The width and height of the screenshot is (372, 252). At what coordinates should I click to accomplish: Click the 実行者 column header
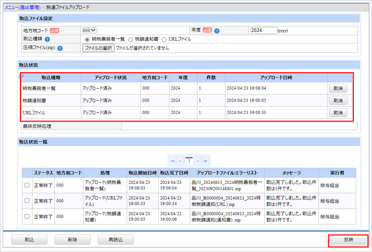click(337, 173)
